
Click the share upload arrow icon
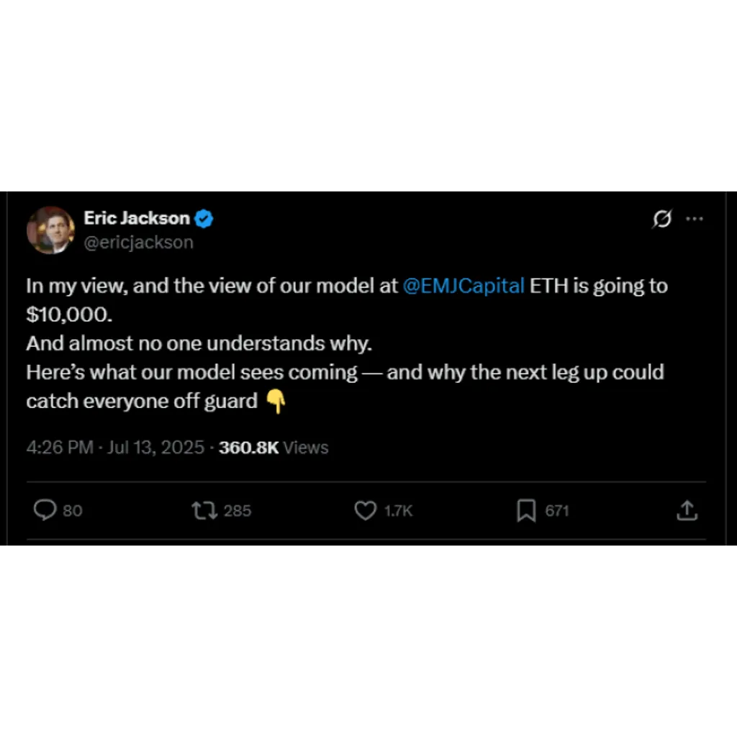[687, 510]
